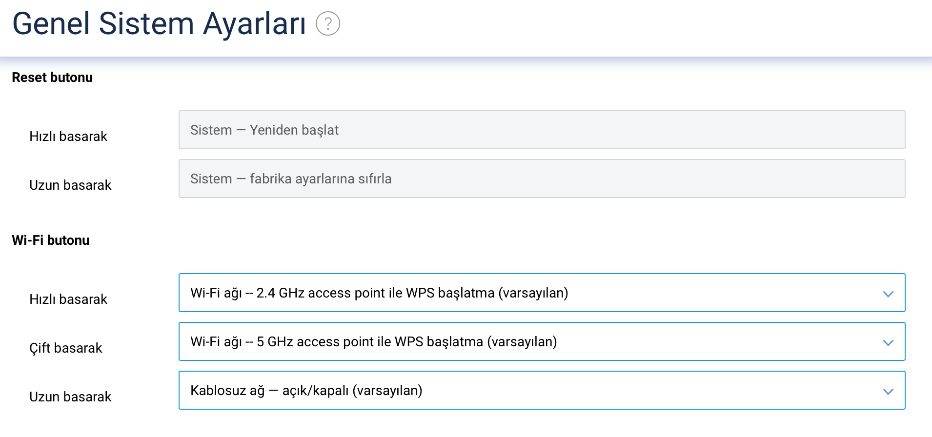Open the Wi-Fi Uzun basarak action dropdown
This screenshot has width=932, height=437.
coord(542,390)
